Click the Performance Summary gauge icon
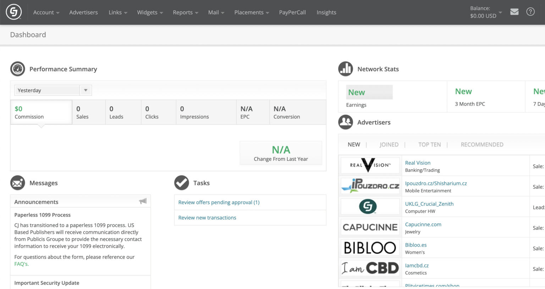Viewport: 545px width, 289px height. (x=17, y=69)
